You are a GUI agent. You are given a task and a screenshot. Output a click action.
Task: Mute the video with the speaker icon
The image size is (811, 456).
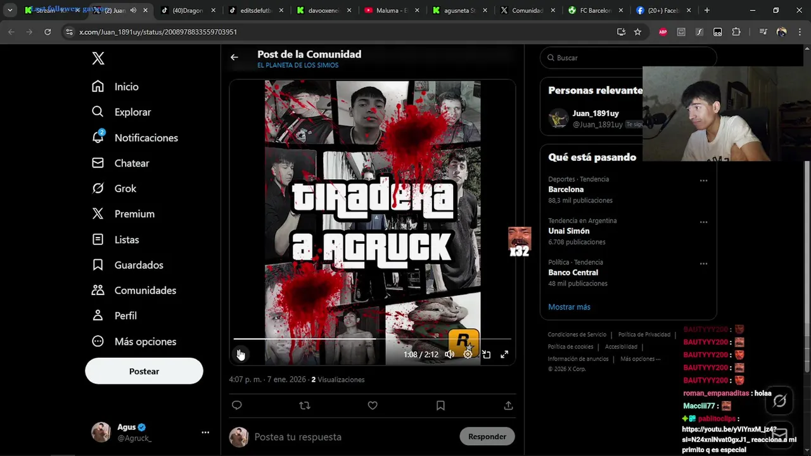(449, 355)
